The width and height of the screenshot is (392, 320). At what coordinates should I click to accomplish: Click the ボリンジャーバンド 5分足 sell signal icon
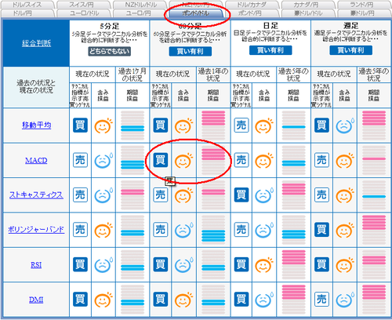80,230
